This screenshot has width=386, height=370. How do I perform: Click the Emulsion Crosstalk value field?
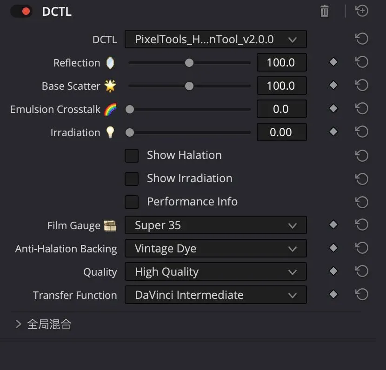pyautogui.click(x=282, y=109)
